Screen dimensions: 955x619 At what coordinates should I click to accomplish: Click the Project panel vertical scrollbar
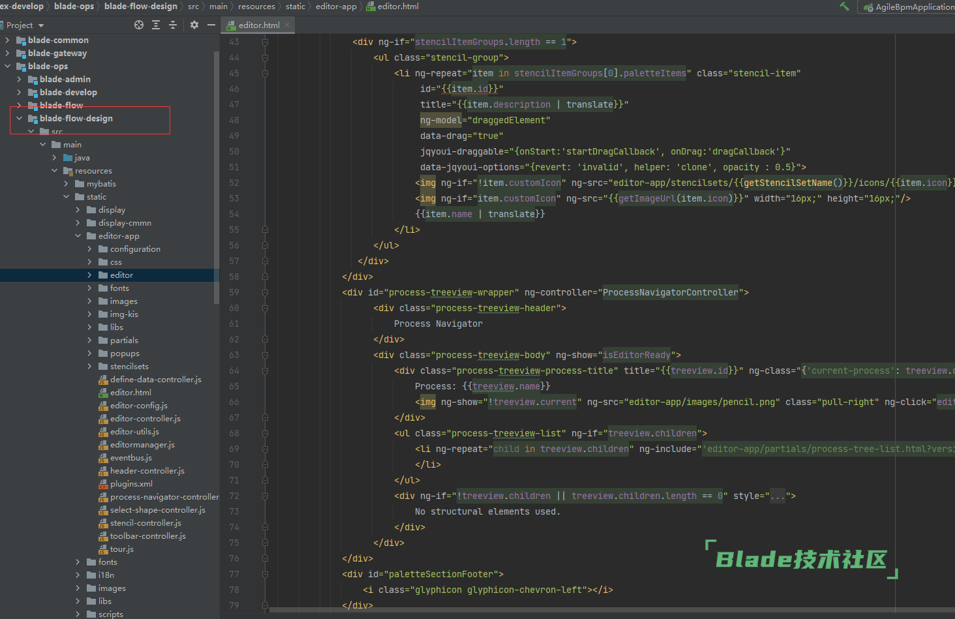(x=217, y=176)
